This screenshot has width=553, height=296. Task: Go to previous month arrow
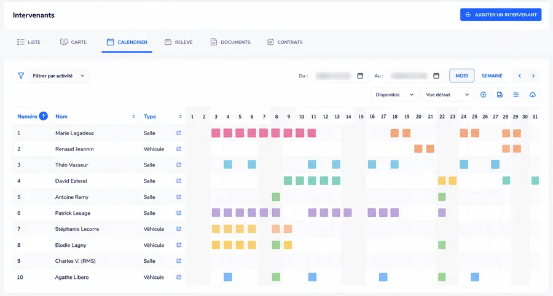point(519,76)
